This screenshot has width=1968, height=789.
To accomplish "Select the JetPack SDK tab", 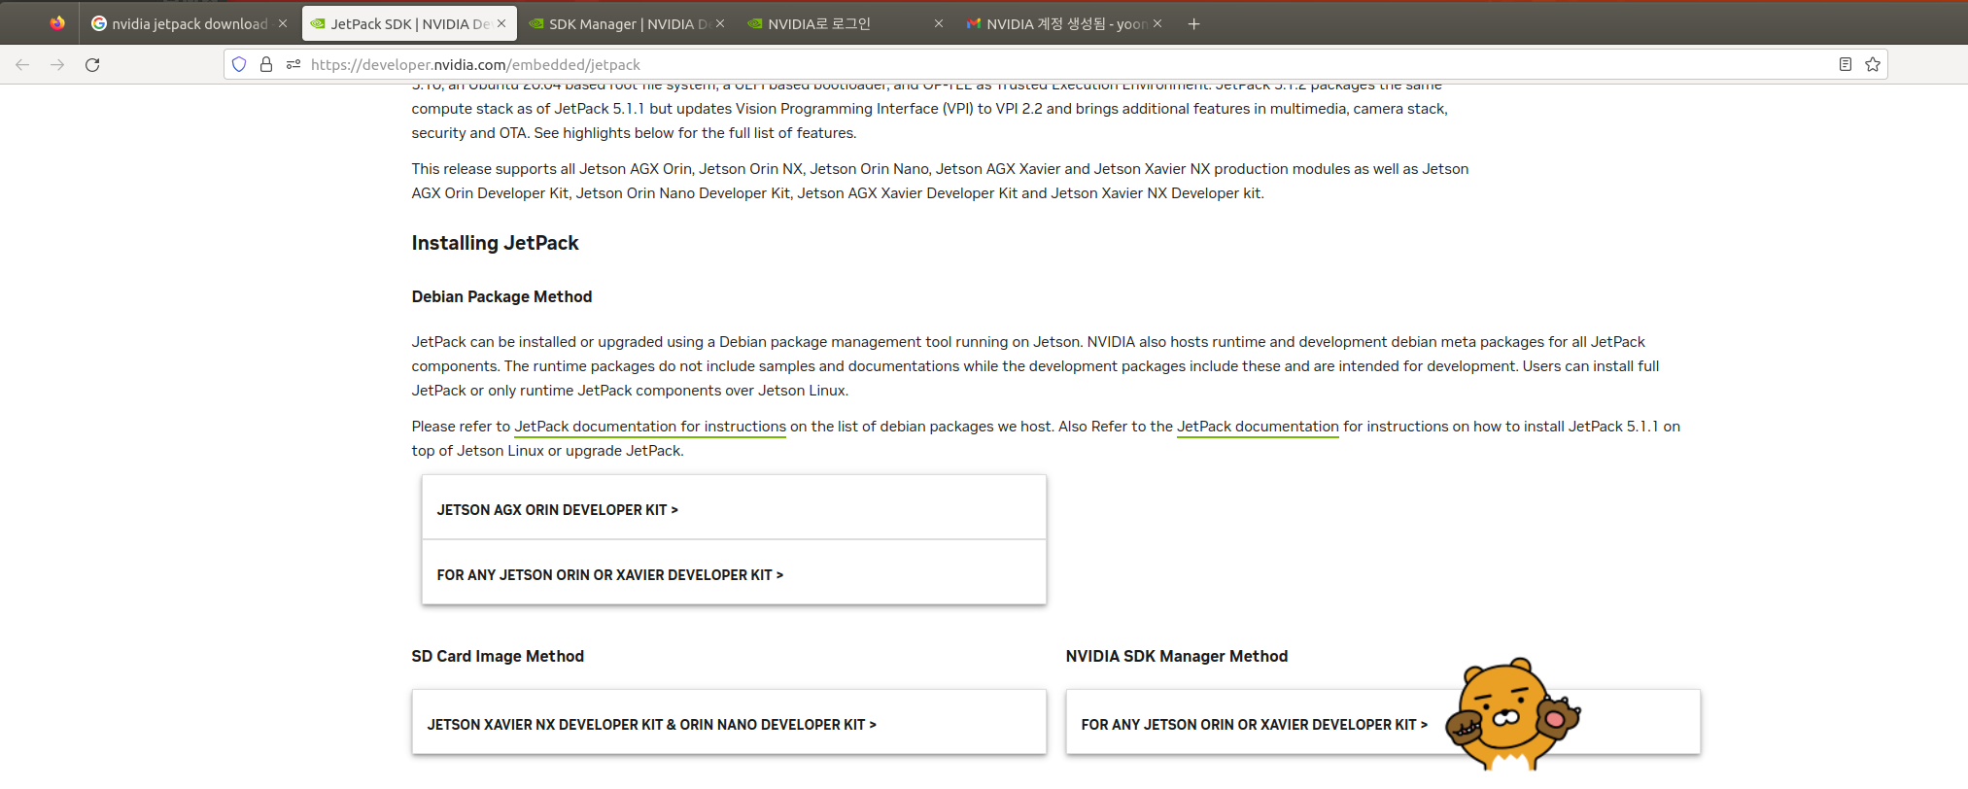I will pos(409,23).
